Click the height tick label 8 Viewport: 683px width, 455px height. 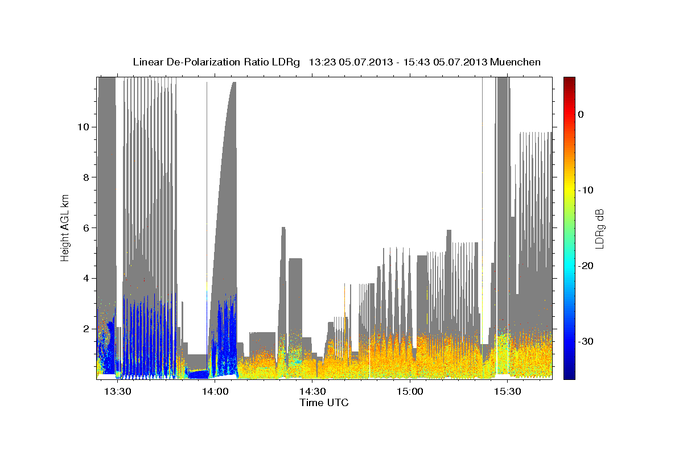[x=85, y=177]
